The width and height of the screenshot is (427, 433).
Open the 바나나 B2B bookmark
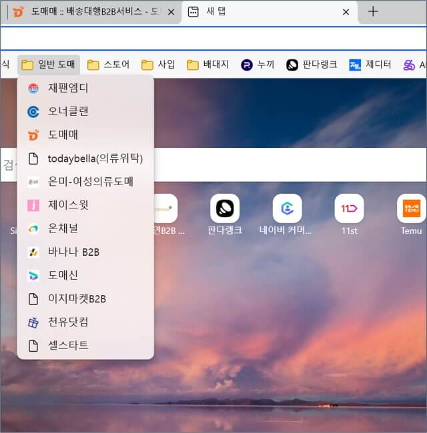85,252
